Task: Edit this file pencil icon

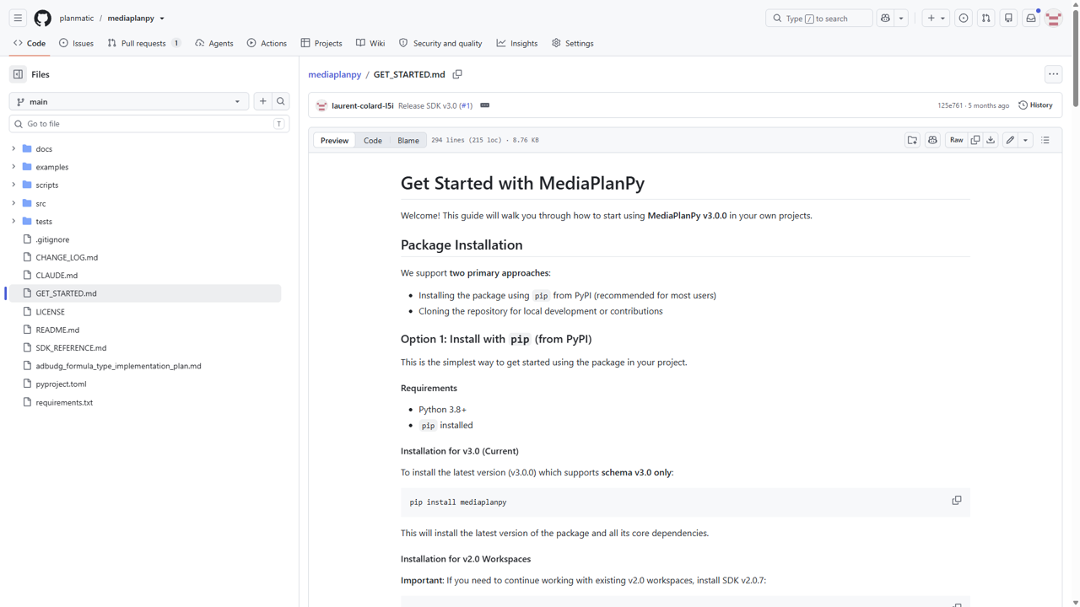Action: pyautogui.click(x=1010, y=140)
